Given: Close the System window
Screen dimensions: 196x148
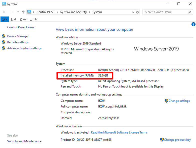Looking at the screenshot, I should [x=190, y=4].
